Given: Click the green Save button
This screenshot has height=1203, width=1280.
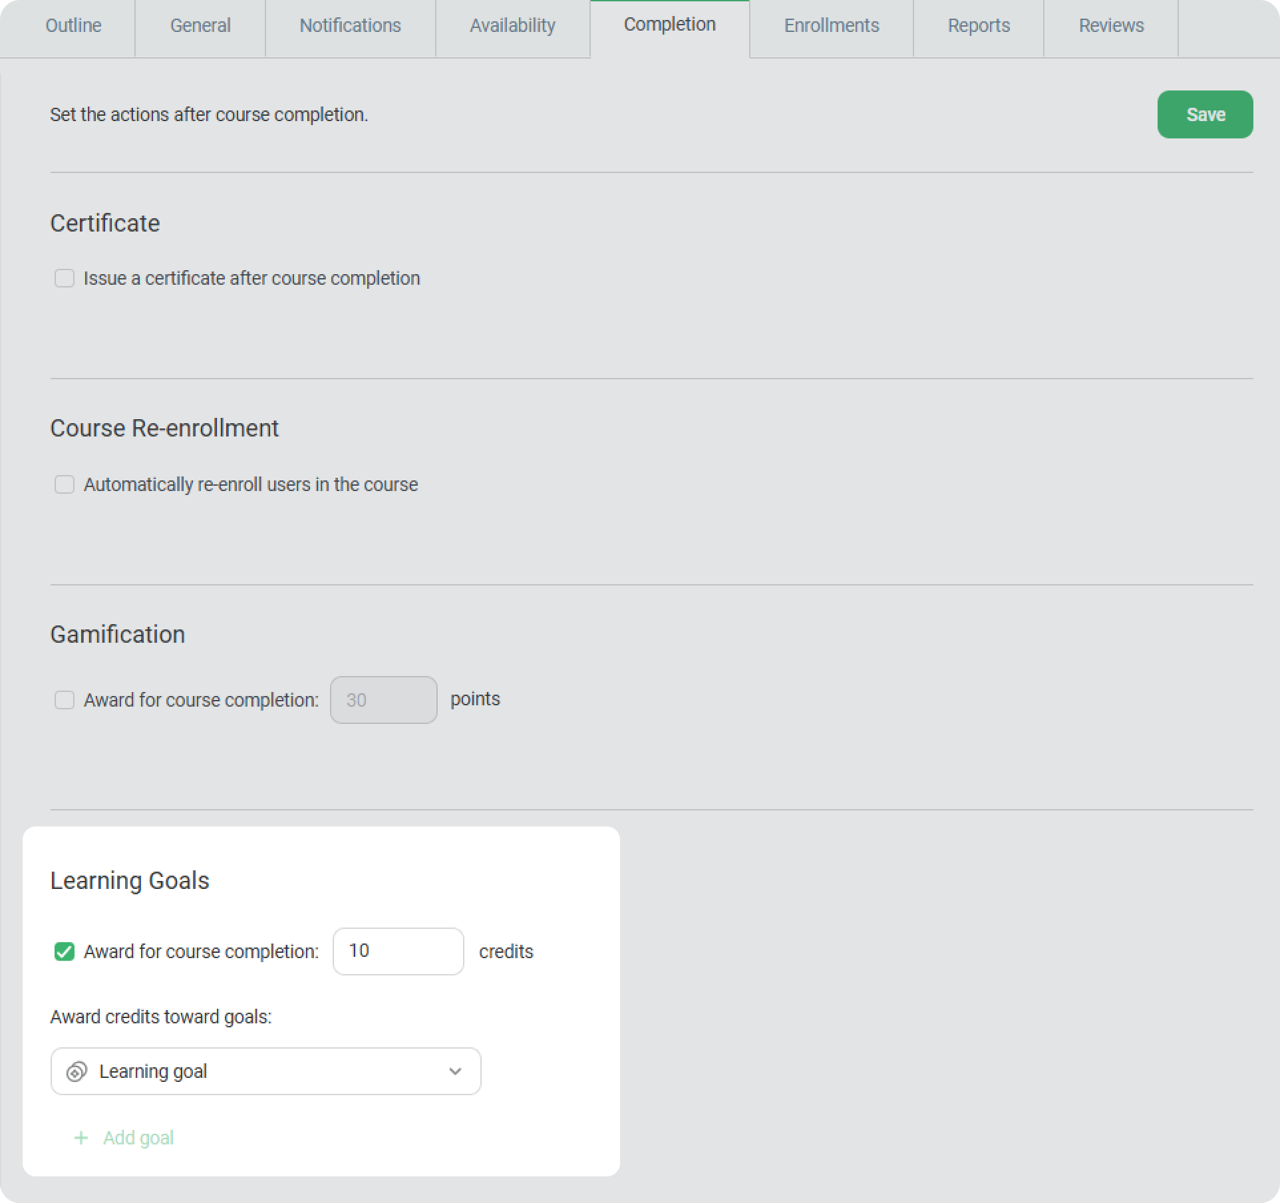Looking at the screenshot, I should [1205, 114].
